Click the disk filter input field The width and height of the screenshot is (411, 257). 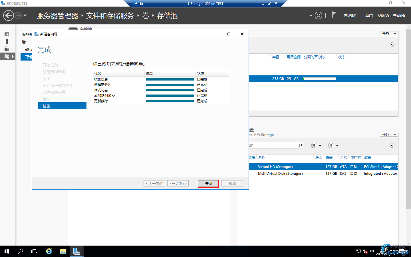coord(273,145)
